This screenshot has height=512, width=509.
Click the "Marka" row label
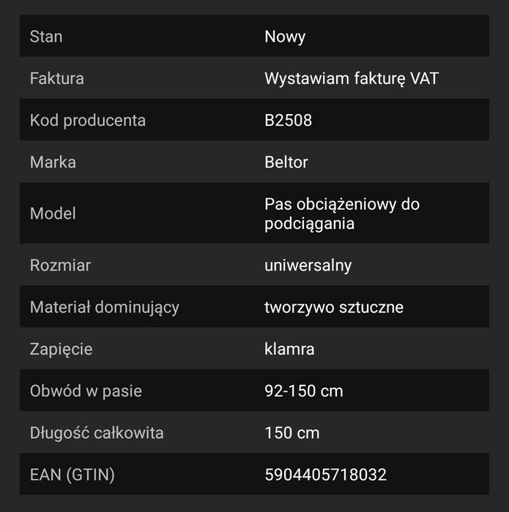coord(53,162)
